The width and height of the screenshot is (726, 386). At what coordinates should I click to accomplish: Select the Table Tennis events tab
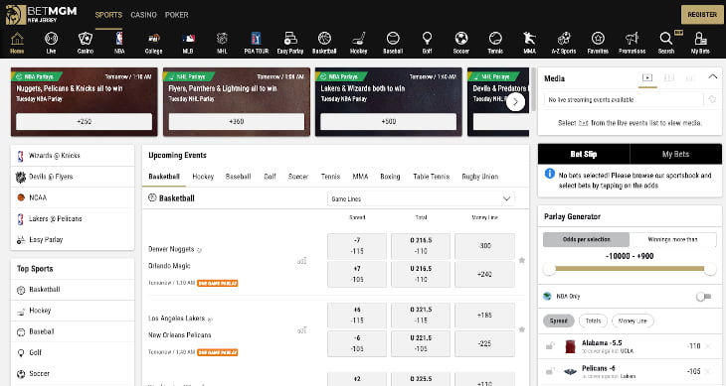(431, 177)
